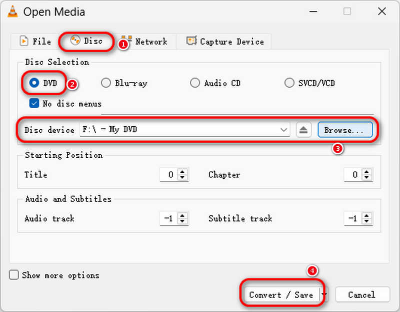400x312 pixels.
Task: Increase the Audio track spinner value
Action: click(x=182, y=216)
